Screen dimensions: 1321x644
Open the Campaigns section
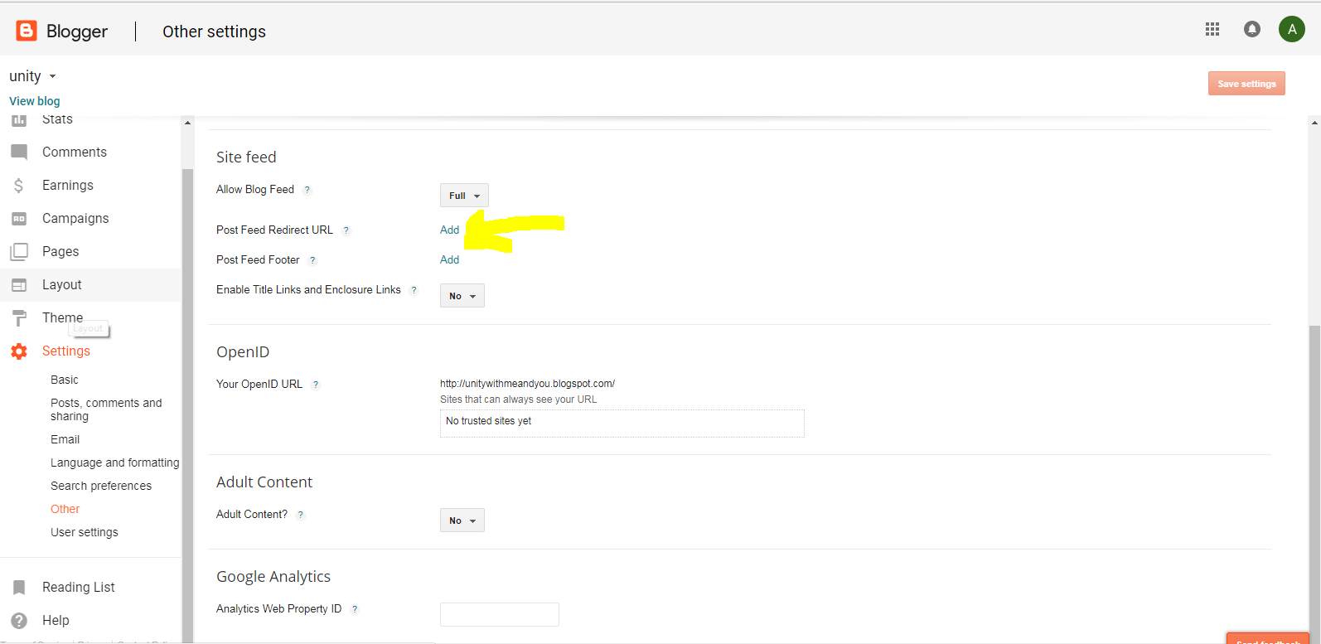pos(75,218)
